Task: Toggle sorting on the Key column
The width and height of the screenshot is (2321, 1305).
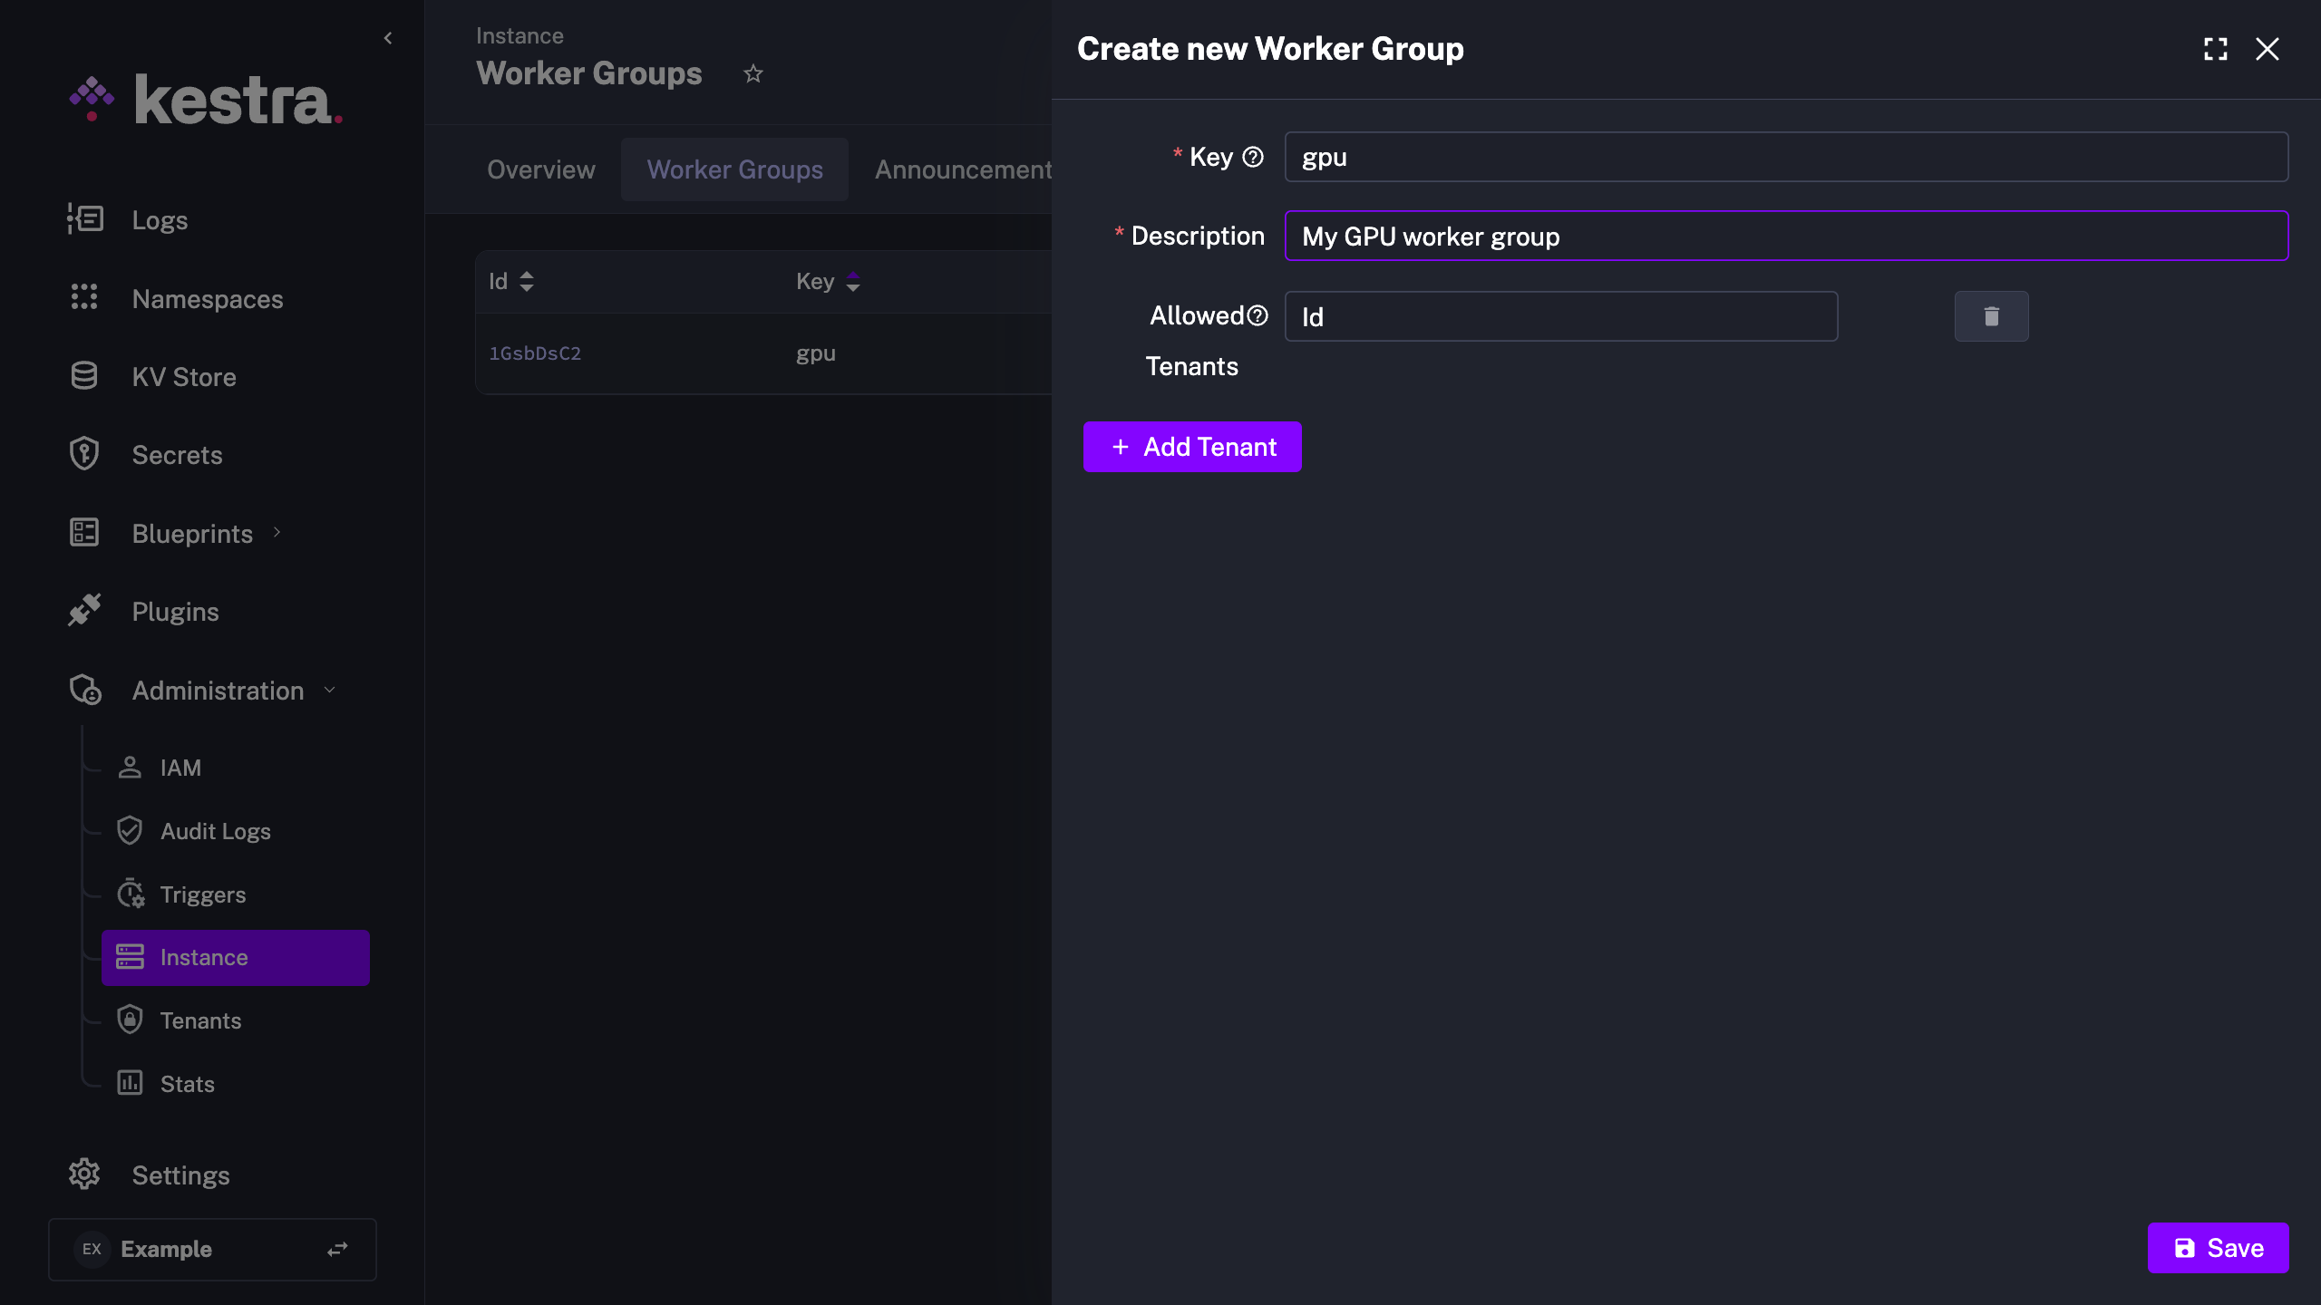Action: (x=853, y=282)
